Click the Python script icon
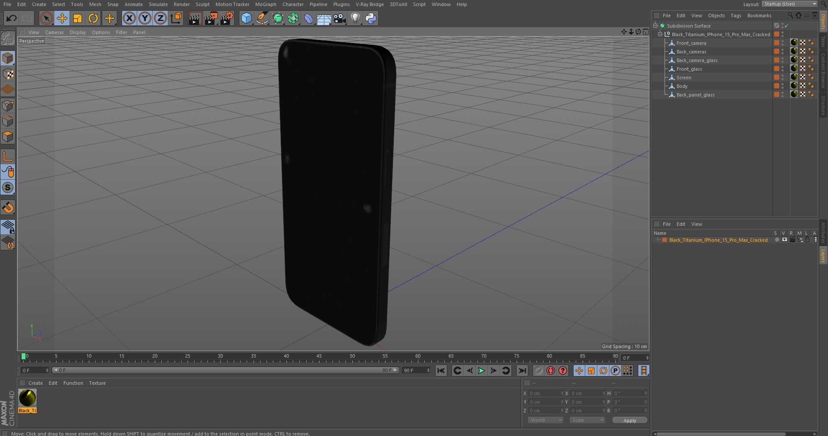This screenshot has width=828, height=436. 371,18
